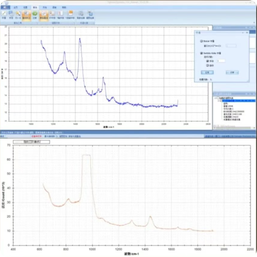Click the 像素:2048 row in the spectrum tree
Image resolution: width=257 pixels, height=257 pixels.
coord(228,106)
